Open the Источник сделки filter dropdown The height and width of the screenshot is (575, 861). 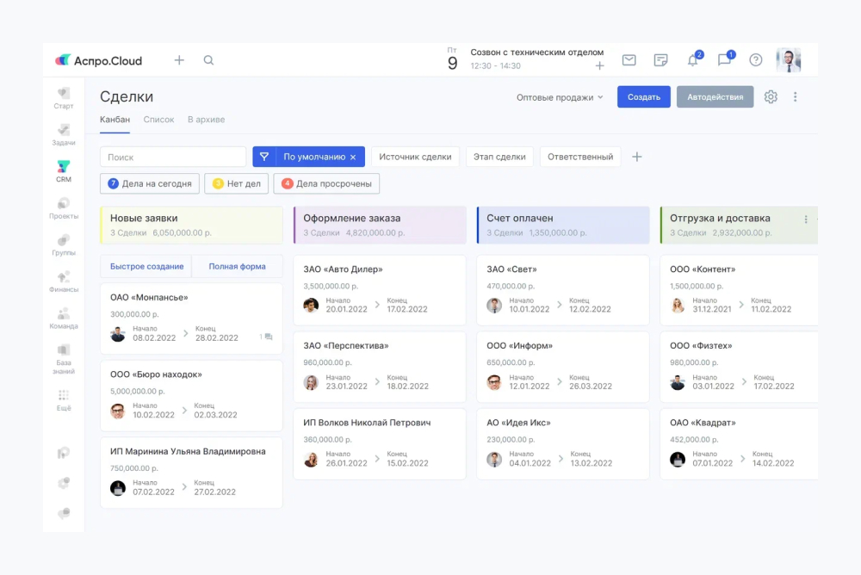click(x=415, y=157)
